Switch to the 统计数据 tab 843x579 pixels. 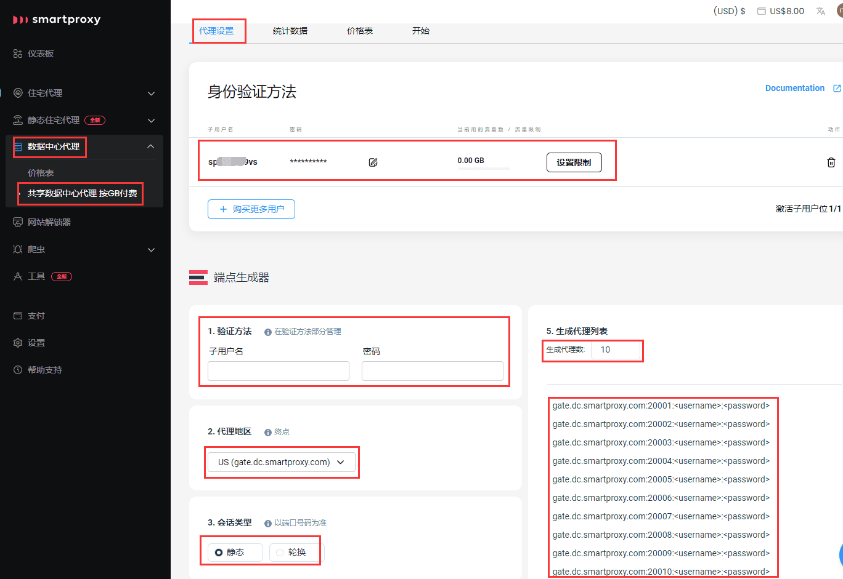pyautogui.click(x=290, y=31)
